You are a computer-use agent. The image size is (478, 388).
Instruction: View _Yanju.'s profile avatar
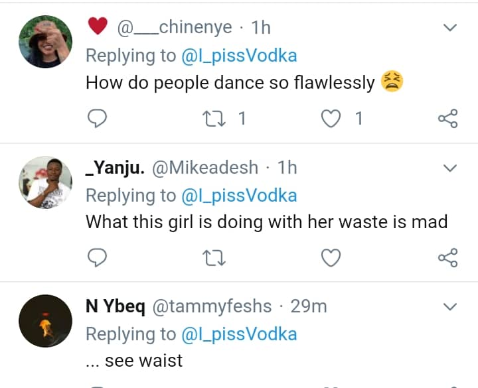(45, 182)
